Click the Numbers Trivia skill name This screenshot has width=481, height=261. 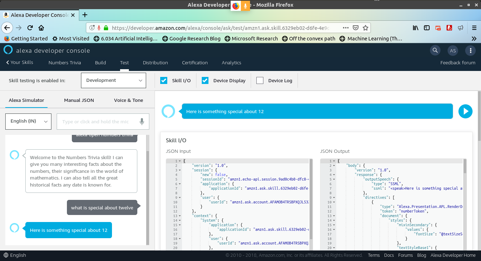pos(65,63)
